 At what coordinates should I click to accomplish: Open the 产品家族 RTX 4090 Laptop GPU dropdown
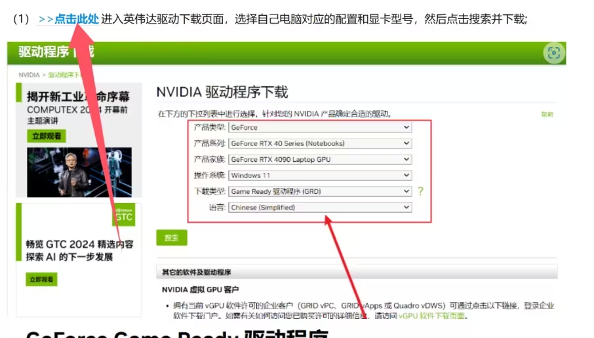[320, 159]
